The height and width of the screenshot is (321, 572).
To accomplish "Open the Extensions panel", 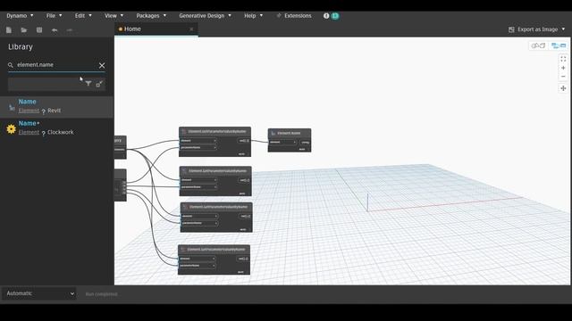I will pos(294,16).
